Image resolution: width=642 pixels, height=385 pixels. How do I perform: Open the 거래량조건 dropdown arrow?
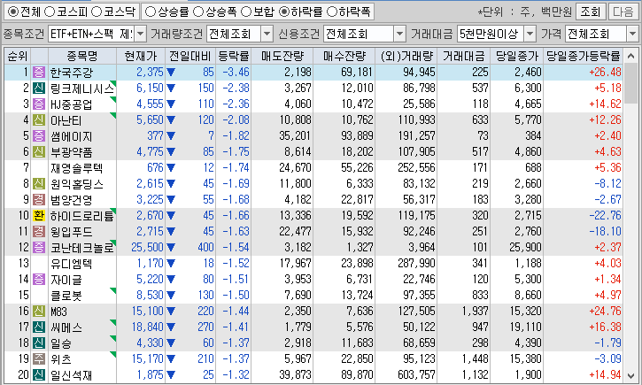[x=267, y=34]
